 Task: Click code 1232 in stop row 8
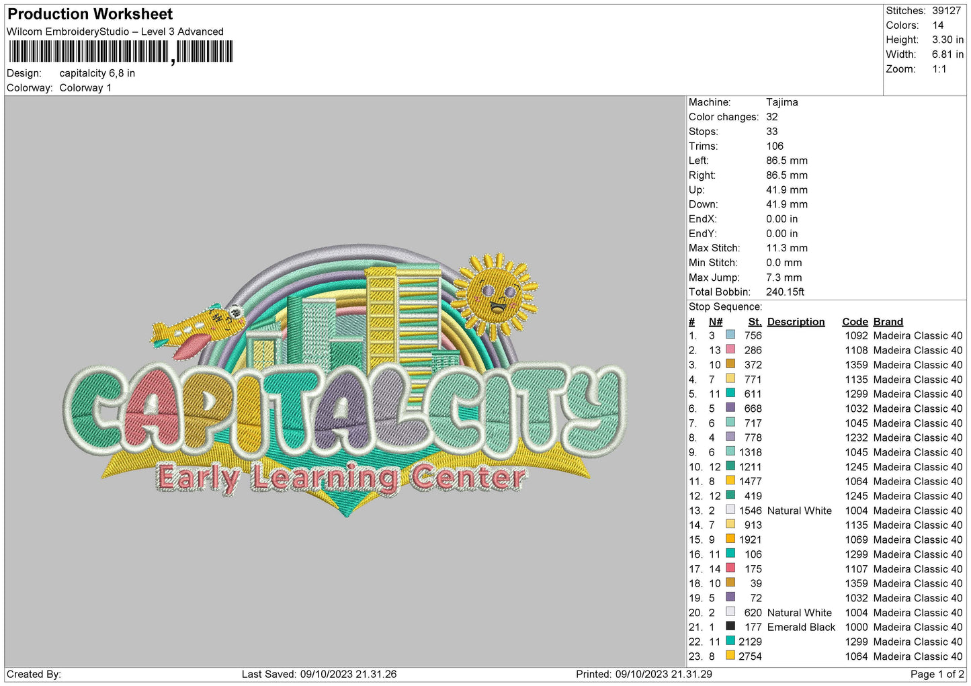coord(857,437)
